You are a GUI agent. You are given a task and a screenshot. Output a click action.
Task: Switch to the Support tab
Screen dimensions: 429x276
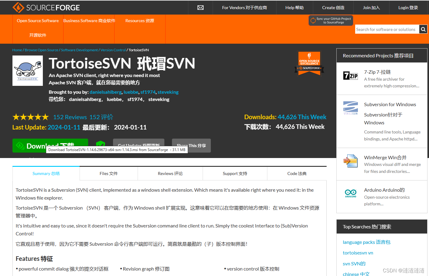pyautogui.click(x=235, y=173)
